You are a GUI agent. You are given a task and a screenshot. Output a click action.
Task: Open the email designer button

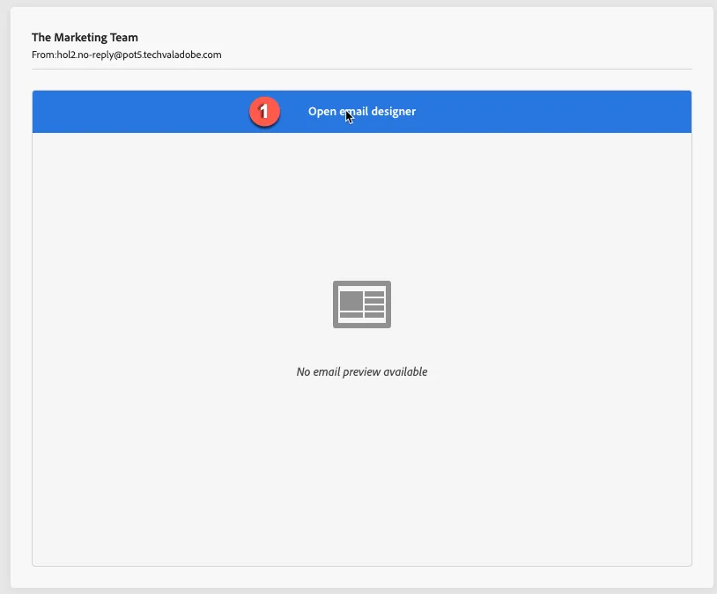pos(362,112)
